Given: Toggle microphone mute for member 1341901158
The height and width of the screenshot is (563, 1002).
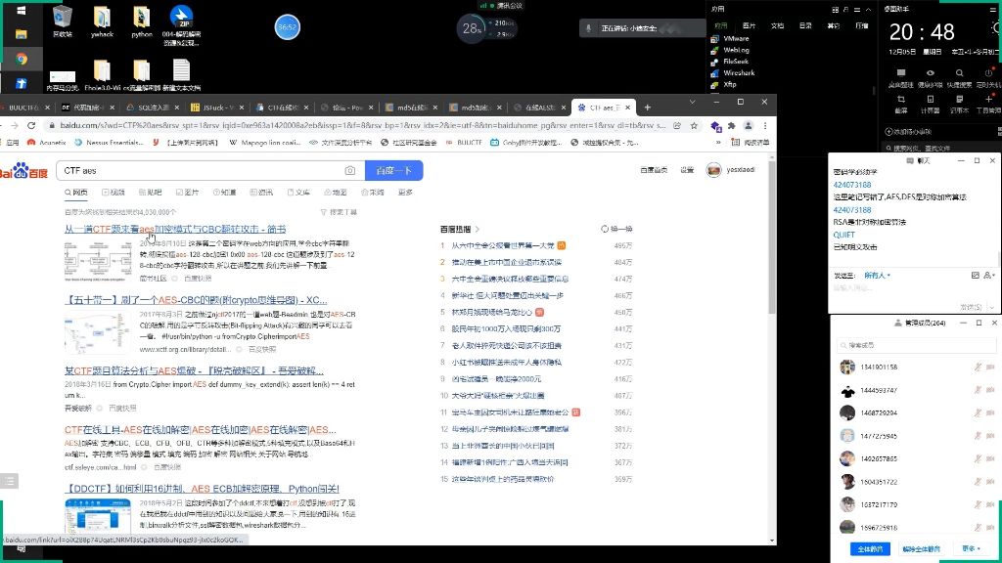Looking at the screenshot, I should pyautogui.click(x=978, y=368).
